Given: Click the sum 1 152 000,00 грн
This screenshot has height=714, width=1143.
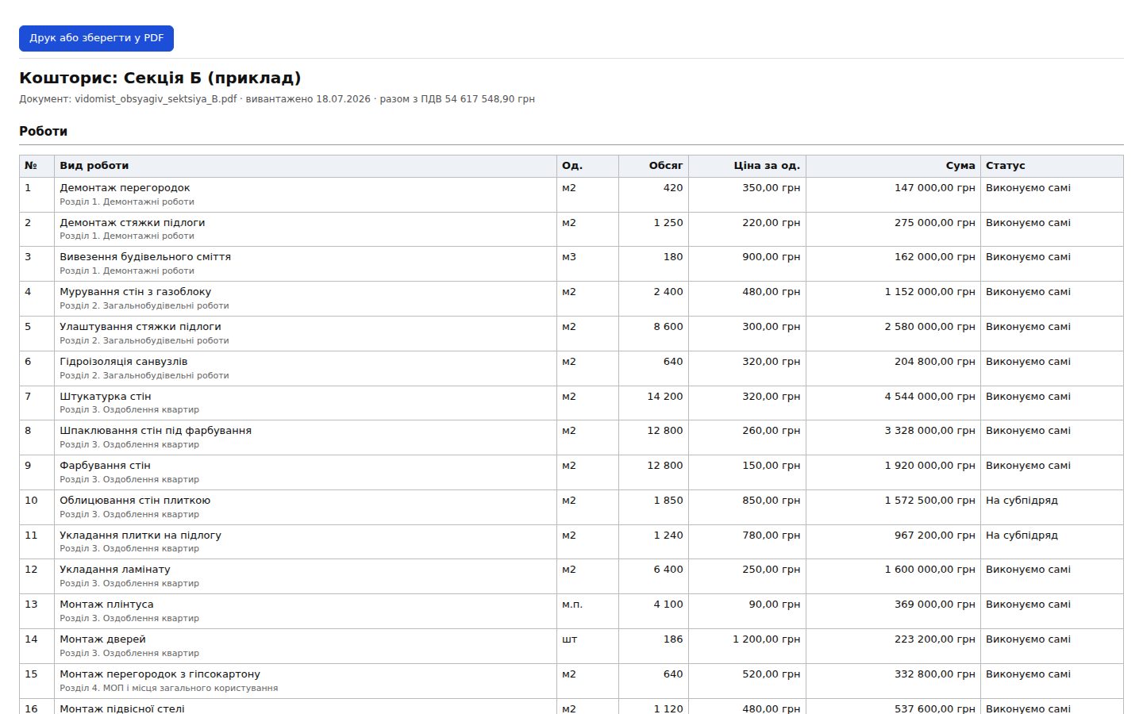Looking at the screenshot, I should [929, 292].
